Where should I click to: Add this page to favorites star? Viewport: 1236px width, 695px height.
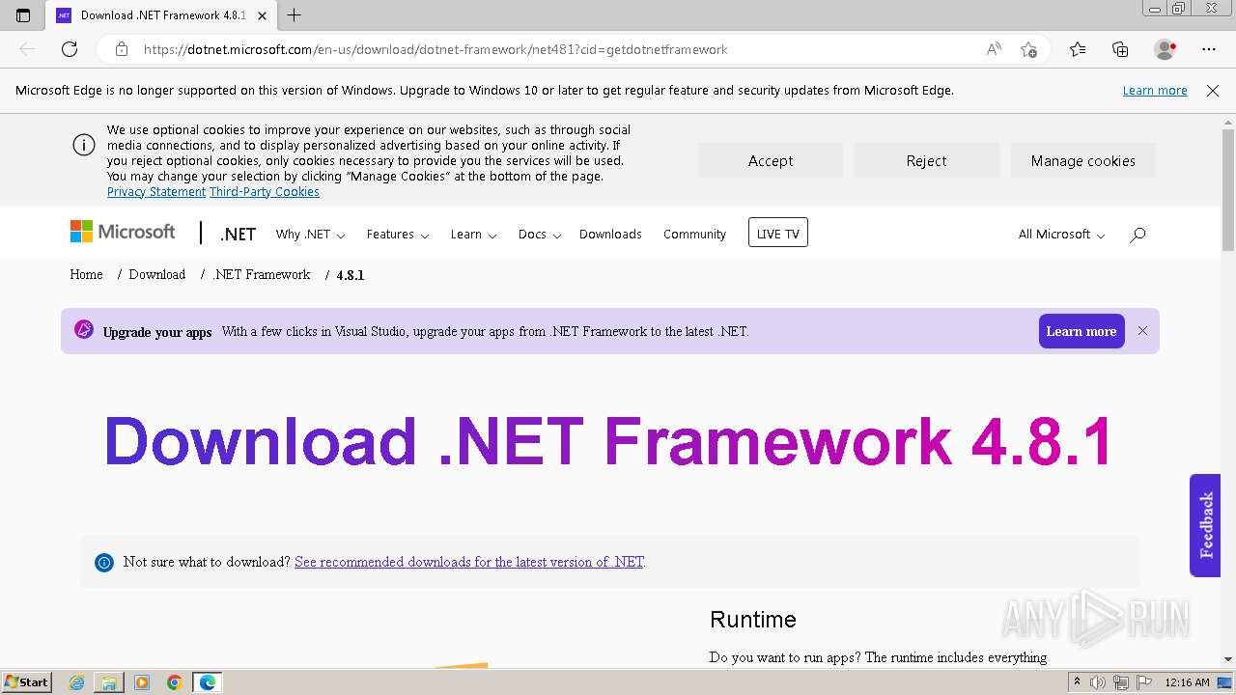1028,49
